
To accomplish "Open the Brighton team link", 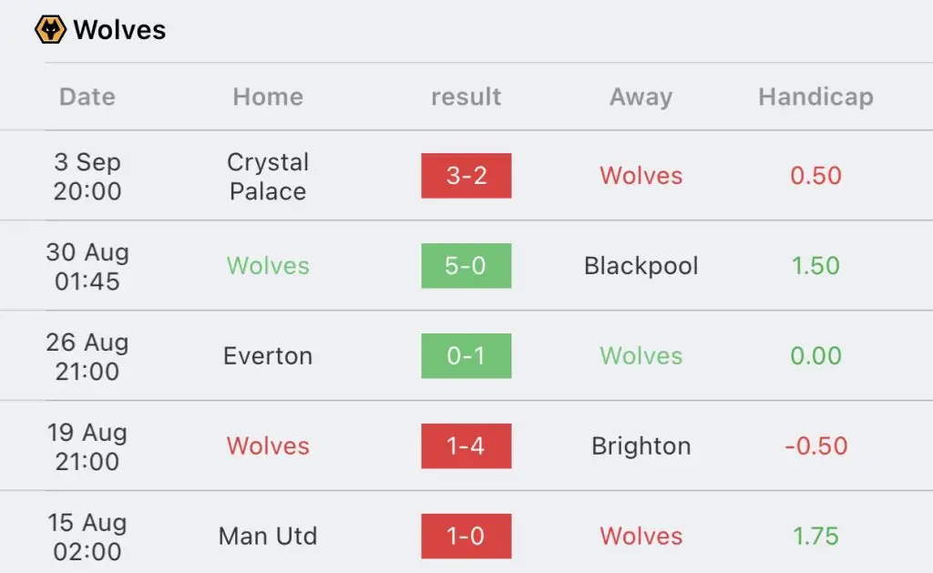I will [x=641, y=446].
